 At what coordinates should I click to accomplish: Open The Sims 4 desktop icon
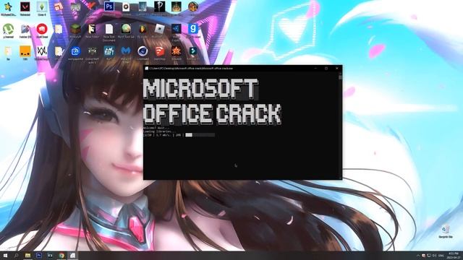(x=42, y=7)
